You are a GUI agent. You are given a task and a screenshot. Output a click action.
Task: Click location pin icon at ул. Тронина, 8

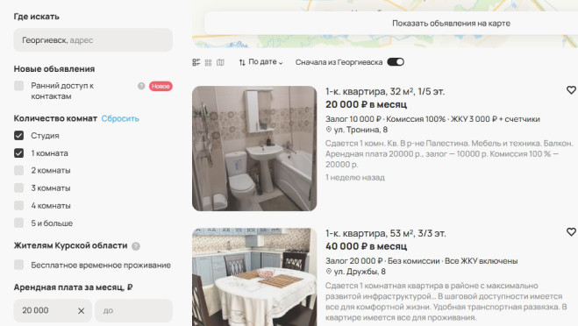329,130
